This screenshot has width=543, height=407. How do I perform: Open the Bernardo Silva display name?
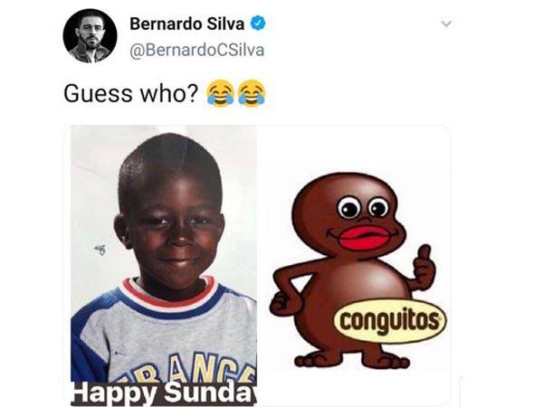tap(187, 24)
